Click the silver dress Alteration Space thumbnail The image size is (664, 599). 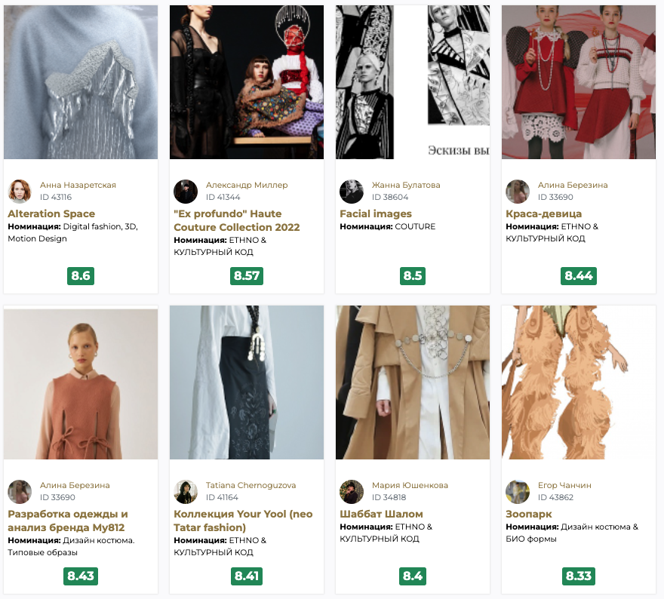point(81,82)
